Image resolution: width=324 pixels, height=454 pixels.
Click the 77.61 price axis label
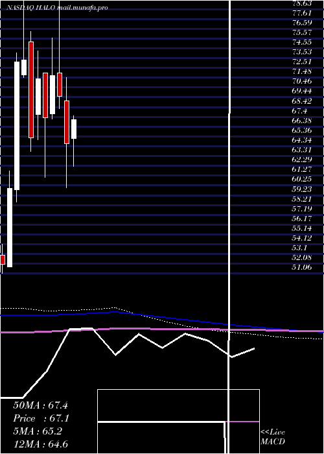[x=302, y=13]
